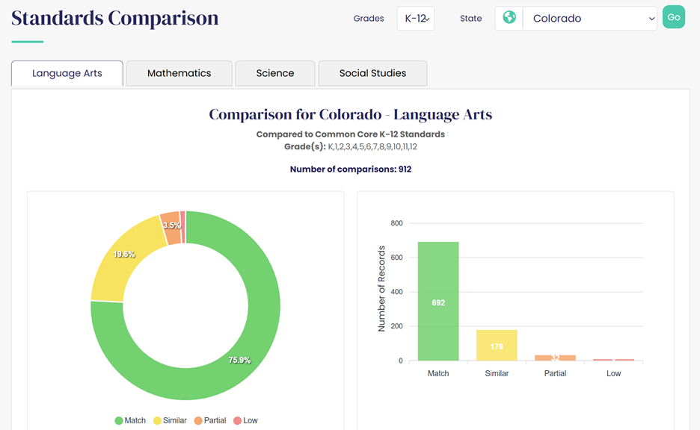Click the orange Partial bar showing 32
700x430 pixels.
556,358
